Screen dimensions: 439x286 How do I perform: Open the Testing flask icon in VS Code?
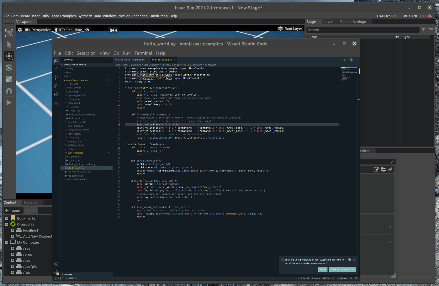click(x=56, y=103)
